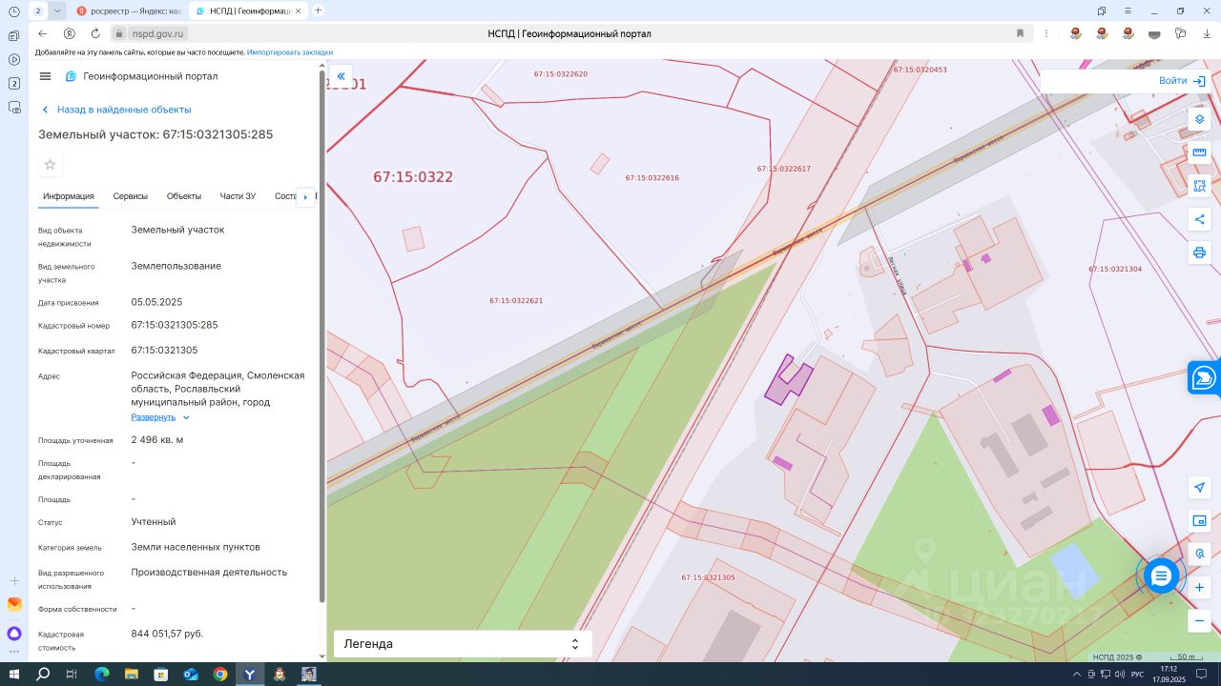Expand the full address text

coord(160,417)
